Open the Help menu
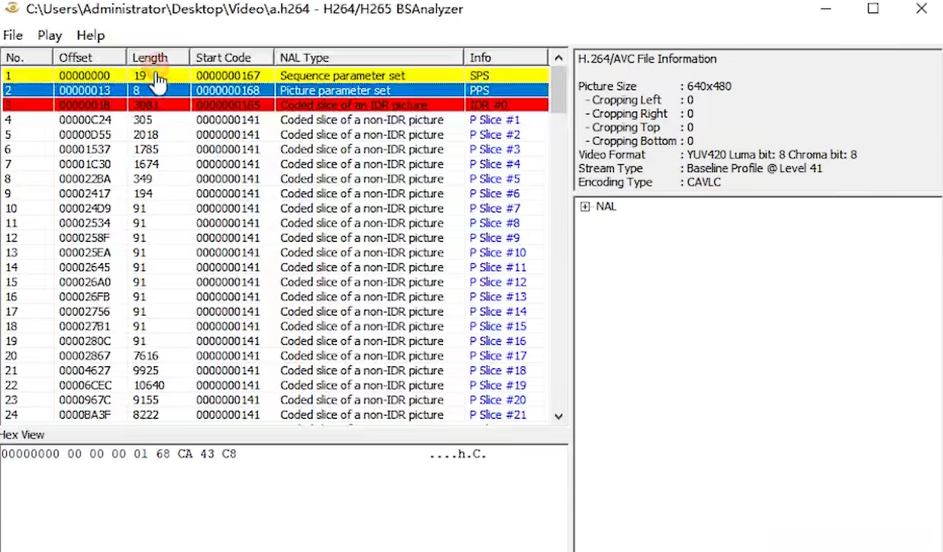943x552 pixels. (91, 36)
